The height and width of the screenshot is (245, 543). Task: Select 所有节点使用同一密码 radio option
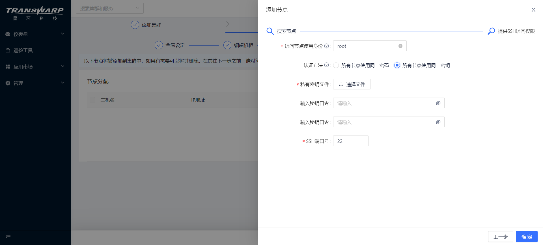(x=336, y=65)
